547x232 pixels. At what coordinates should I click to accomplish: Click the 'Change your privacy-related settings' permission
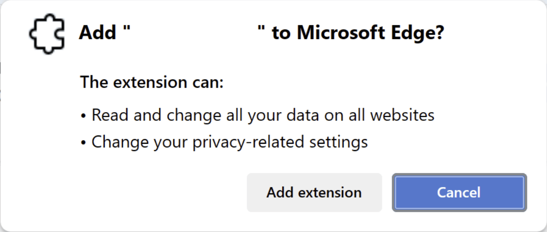(229, 142)
